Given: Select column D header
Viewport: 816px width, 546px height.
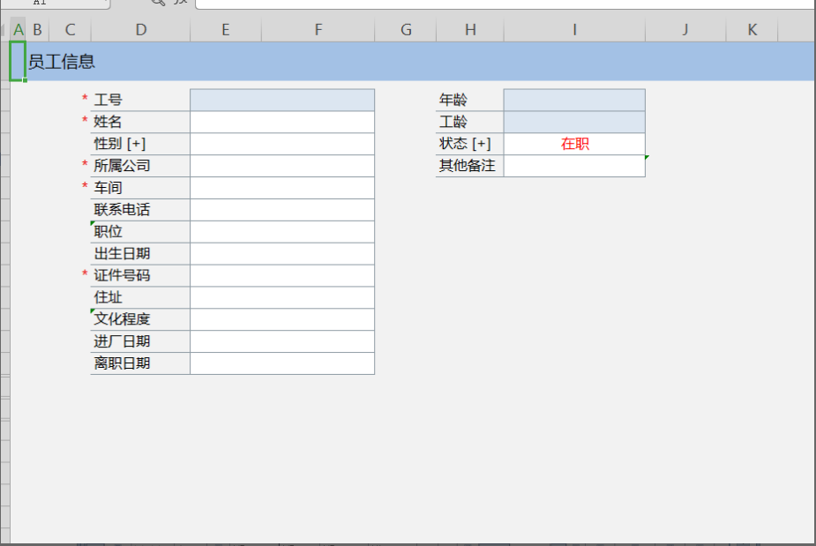Looking at the screenshot, I should click(x=140, y=30).
